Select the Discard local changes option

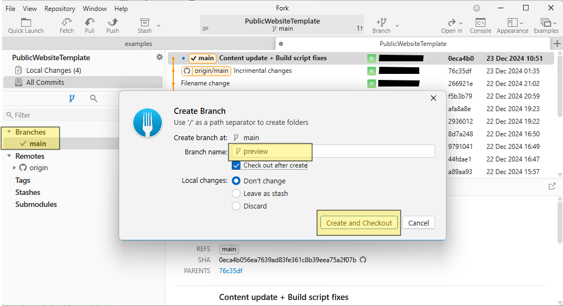[x=236, y=206]
